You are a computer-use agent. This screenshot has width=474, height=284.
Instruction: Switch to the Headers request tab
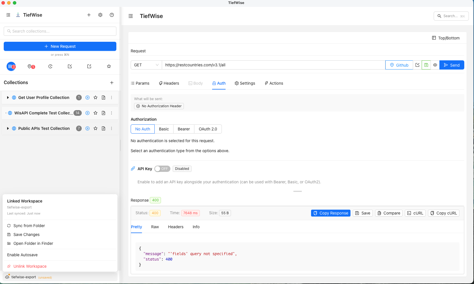coord(169,83)
